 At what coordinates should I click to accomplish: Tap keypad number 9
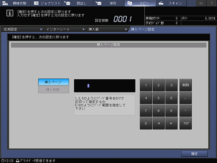171,110
